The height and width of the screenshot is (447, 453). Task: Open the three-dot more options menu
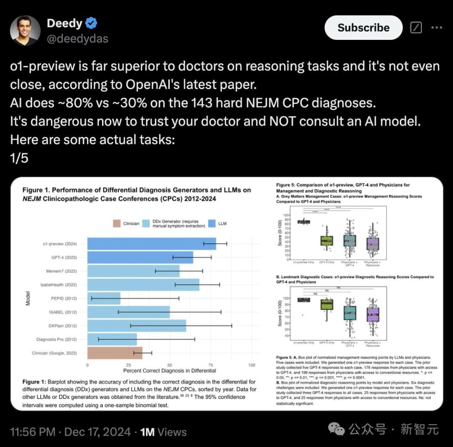point(437,28)
